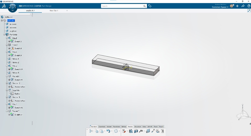Click the 3DS compass logo icon
Viewport: 251px width, 136px height.
[x=4, y=6]
